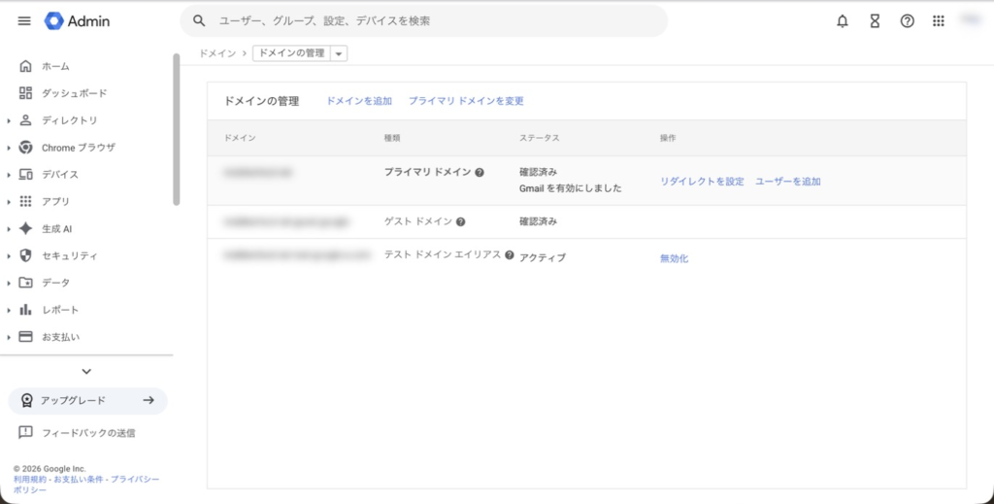This screenshot has width=994, height=504.
Task: Open the hamburger main menu
Action: pyautogui.click(x=24, y=21)
